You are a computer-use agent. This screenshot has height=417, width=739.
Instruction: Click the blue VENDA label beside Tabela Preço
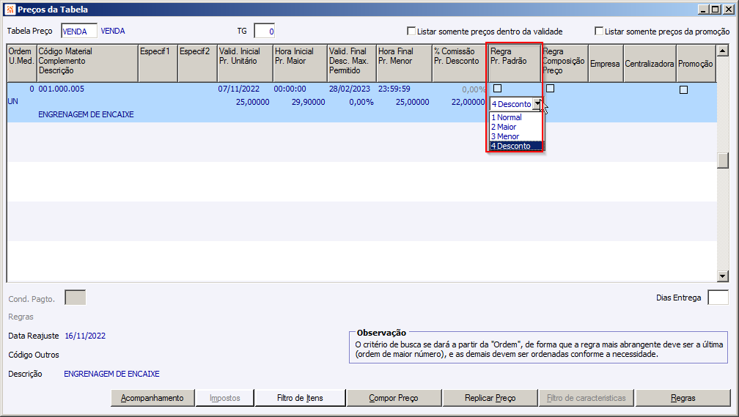(113, 31)
